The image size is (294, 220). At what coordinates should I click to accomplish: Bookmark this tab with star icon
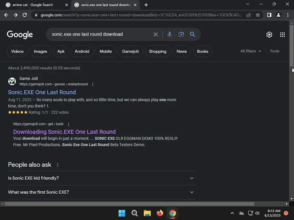click(x=258, y=15)
